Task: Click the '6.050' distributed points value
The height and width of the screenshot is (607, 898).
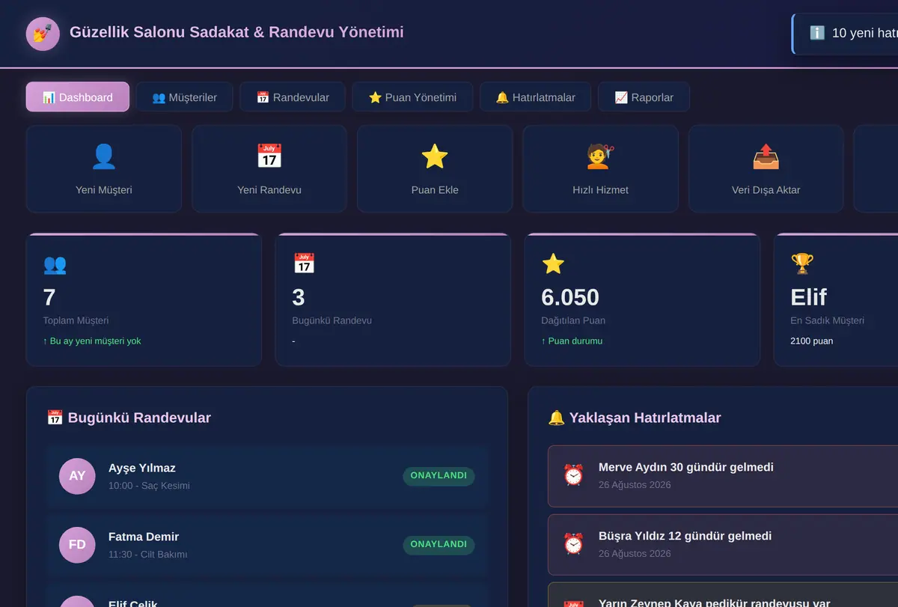Action: point(570,297)
